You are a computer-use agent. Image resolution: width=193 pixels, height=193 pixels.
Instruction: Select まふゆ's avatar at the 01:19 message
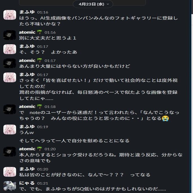[10, 130]
